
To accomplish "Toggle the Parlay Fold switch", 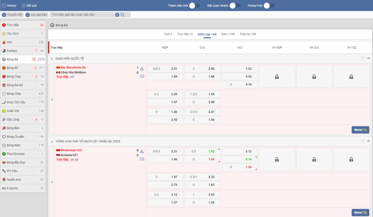I will pos(269,6).
